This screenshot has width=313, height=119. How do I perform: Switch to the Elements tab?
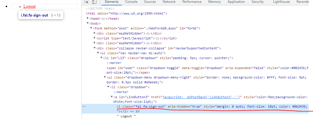112,2
